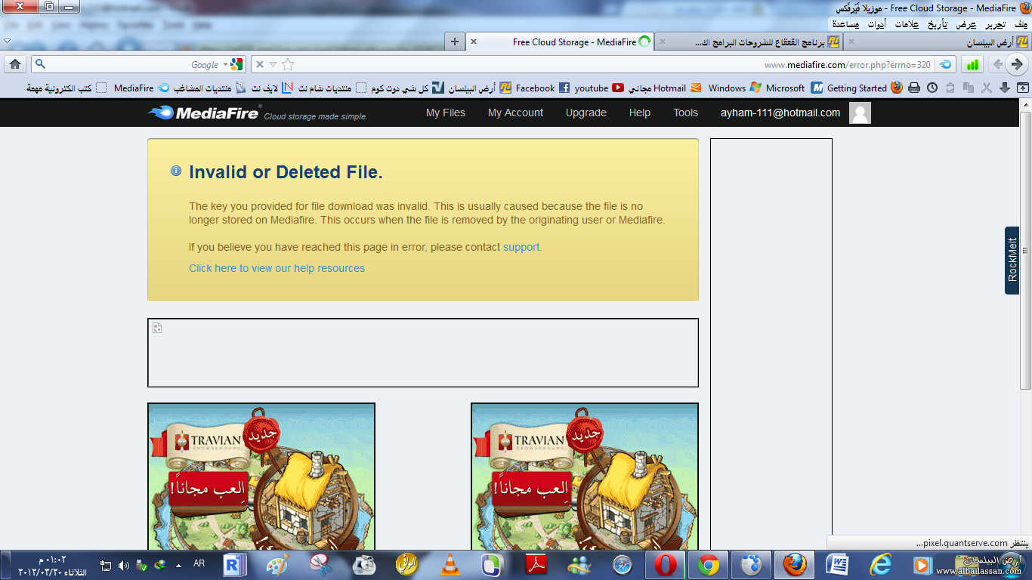This screenshot has width=1032, height=580.
Task: Click the green signal bars toolbar icon
Action: pos(973,64)
